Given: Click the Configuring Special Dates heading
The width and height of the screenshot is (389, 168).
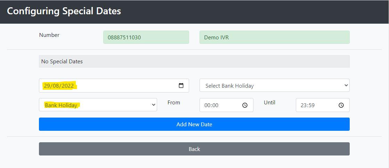Looking at the screenshot, I should (x=64, y=11).
